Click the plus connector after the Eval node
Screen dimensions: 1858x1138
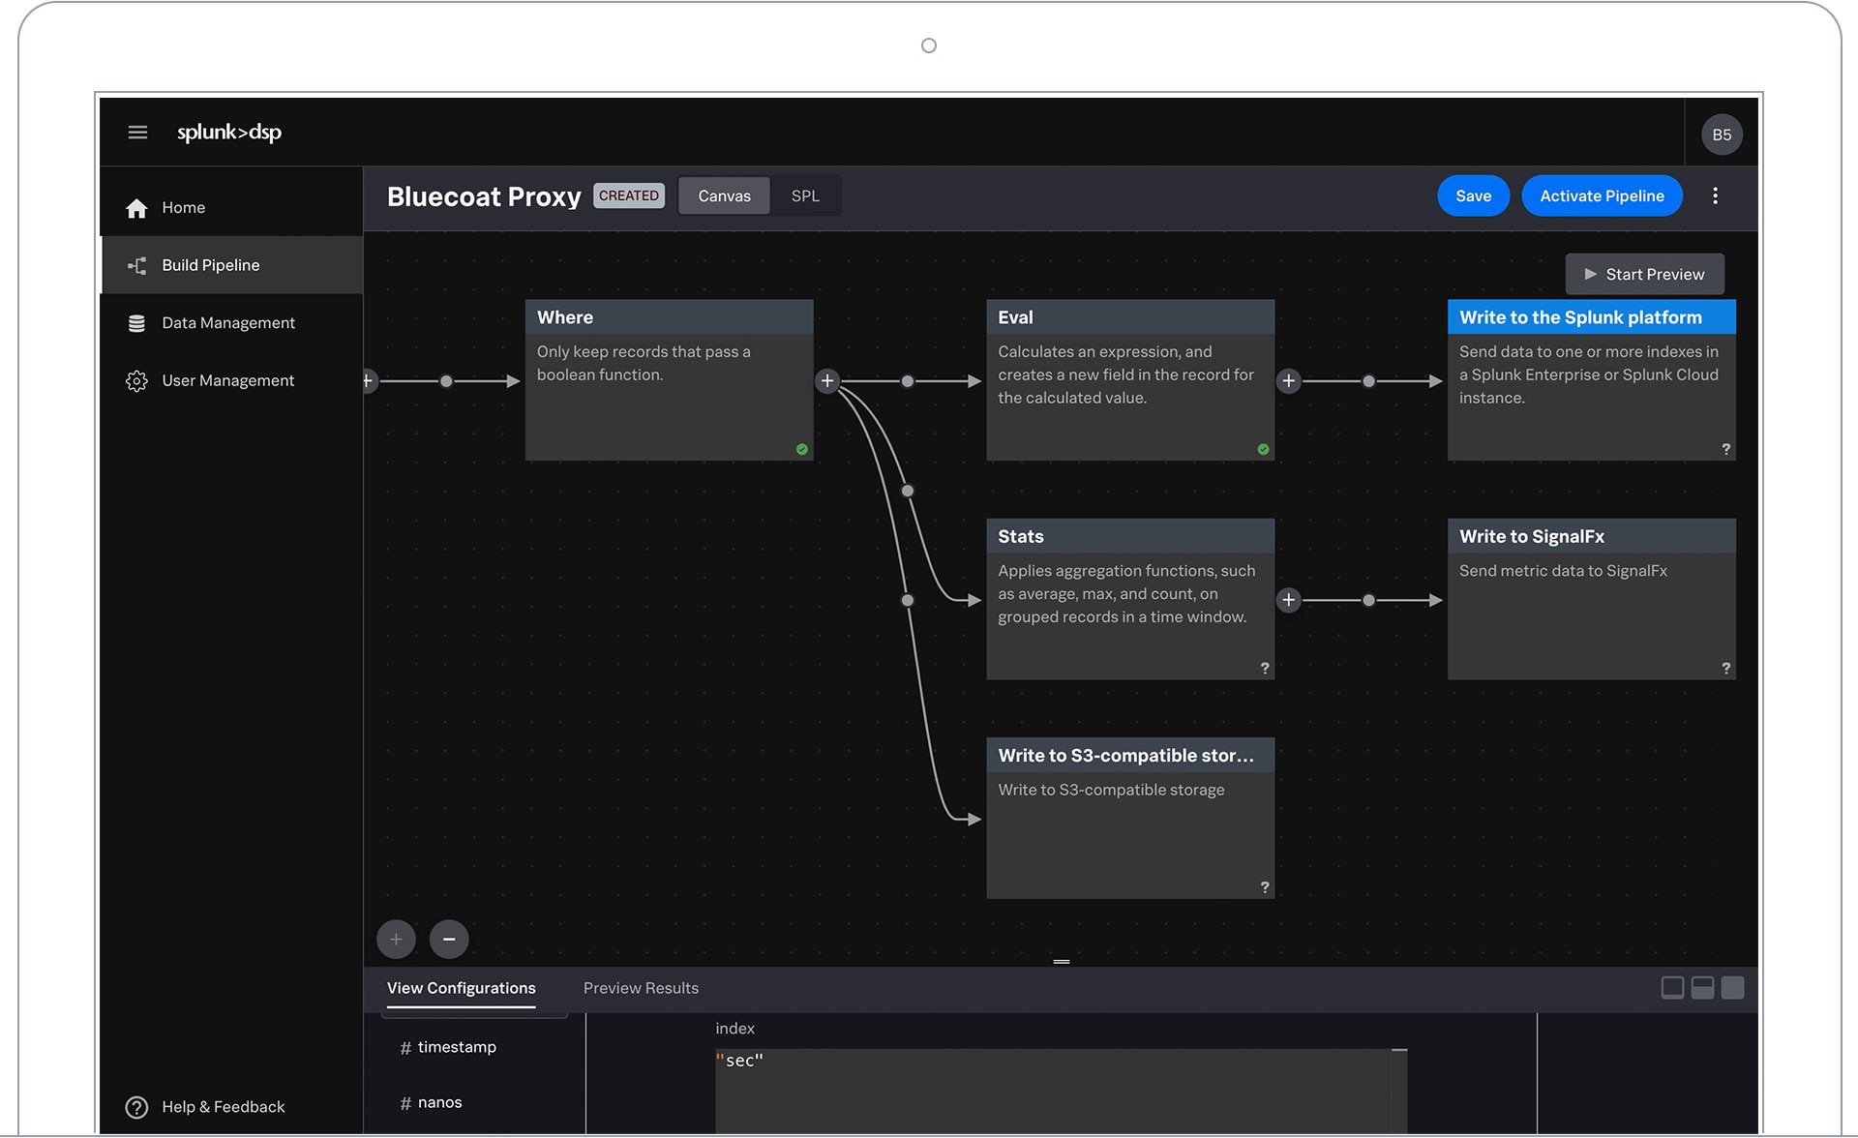click(1288, 381)
